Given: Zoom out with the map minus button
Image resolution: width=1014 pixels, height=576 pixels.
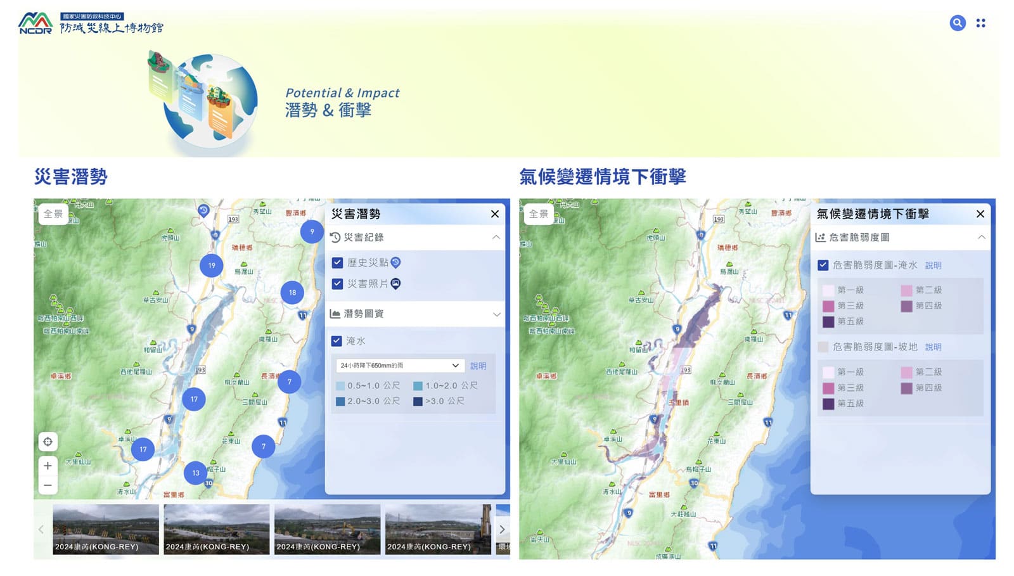Looking at the screenshot, I should click(x=48, y=485).
